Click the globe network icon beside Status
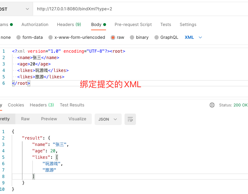248x194 pixels. 212,105
